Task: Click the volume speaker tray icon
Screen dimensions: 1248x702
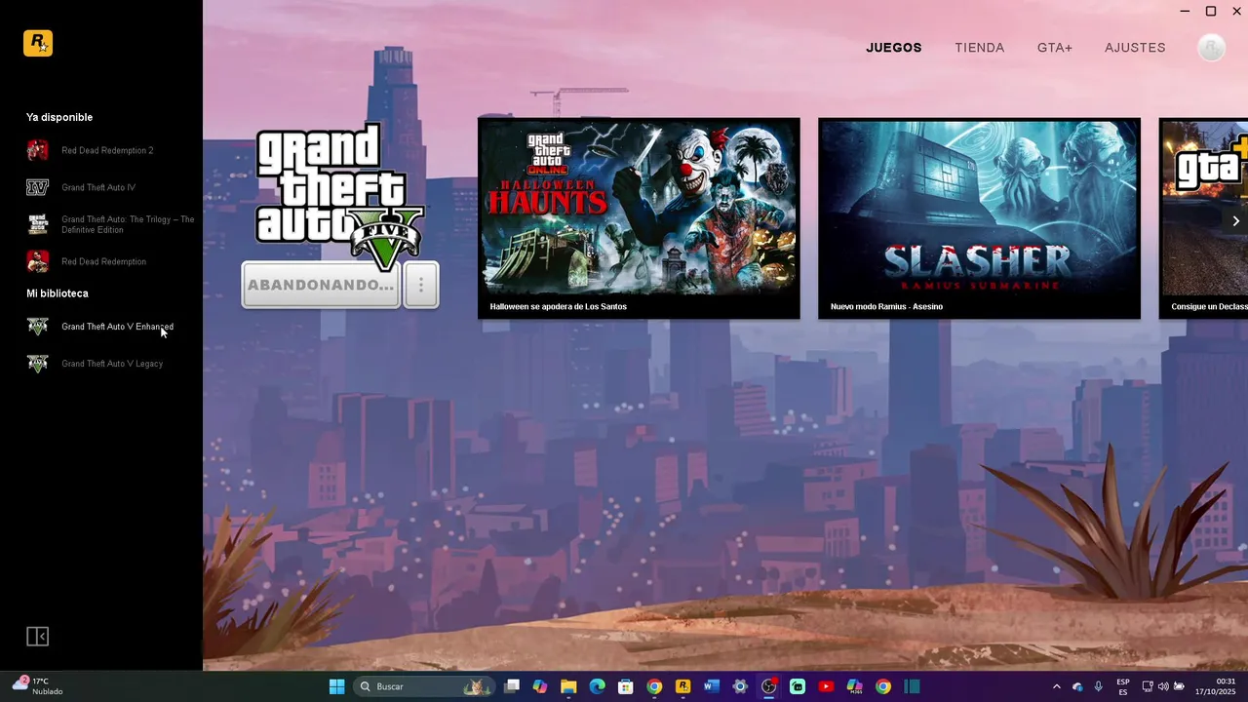Action: click(x=1163, y=686)
